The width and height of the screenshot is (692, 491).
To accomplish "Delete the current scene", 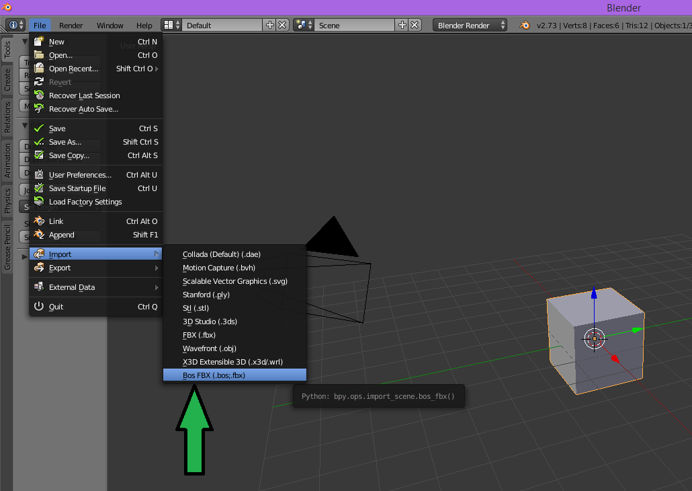I will tap(415, 25).
